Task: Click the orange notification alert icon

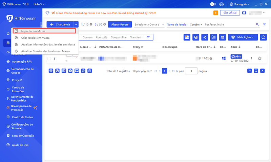Action: 216,13
